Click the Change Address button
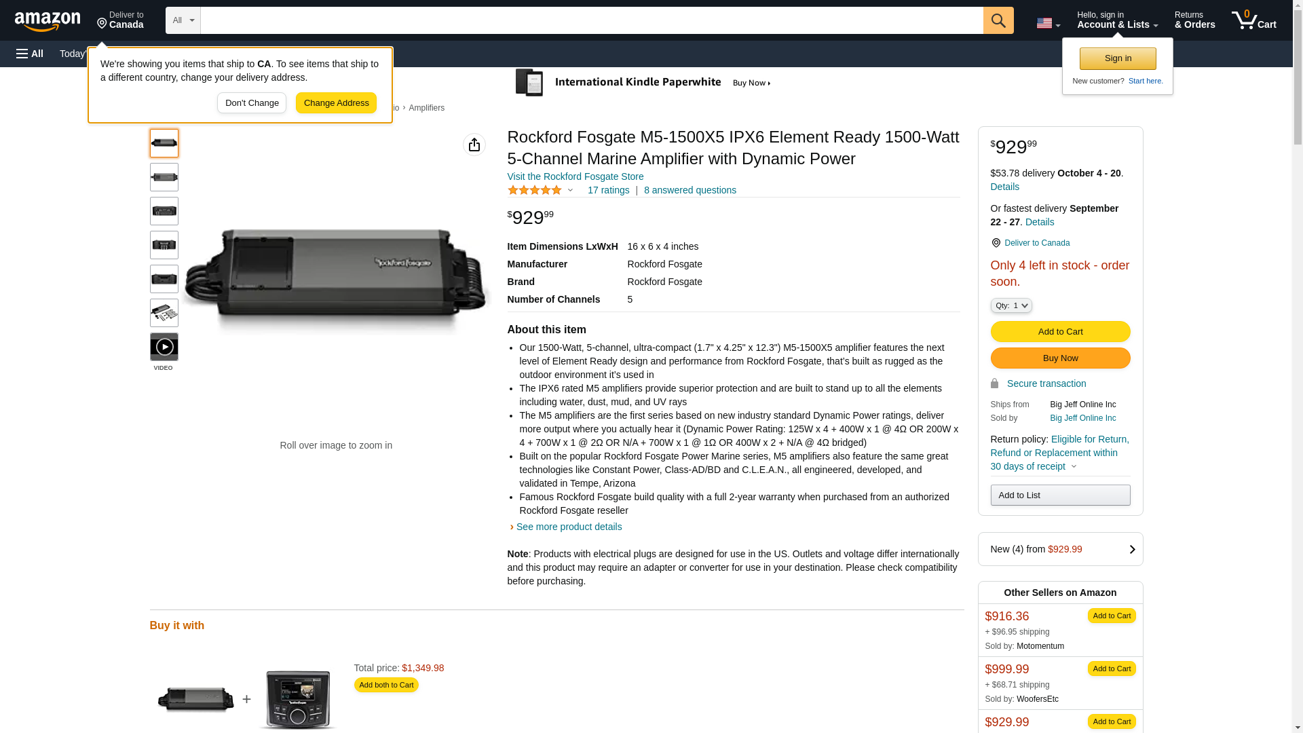The height and width of the screenshot is (733, 1303). click(x=336, y=103)
